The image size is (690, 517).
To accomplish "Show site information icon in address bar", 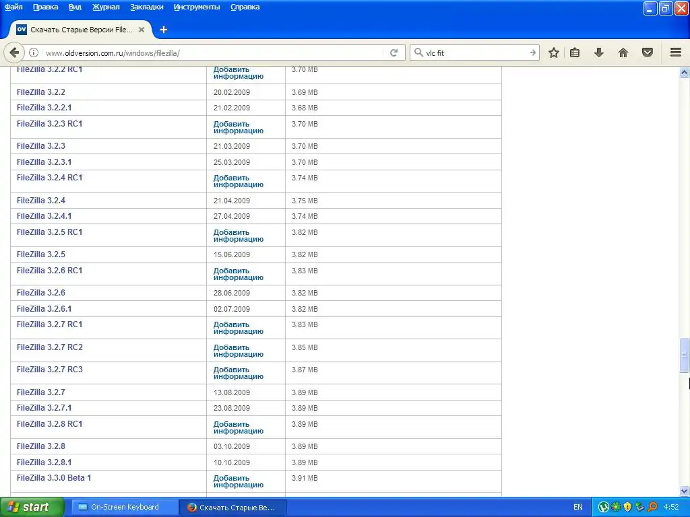I will [34, 53].
